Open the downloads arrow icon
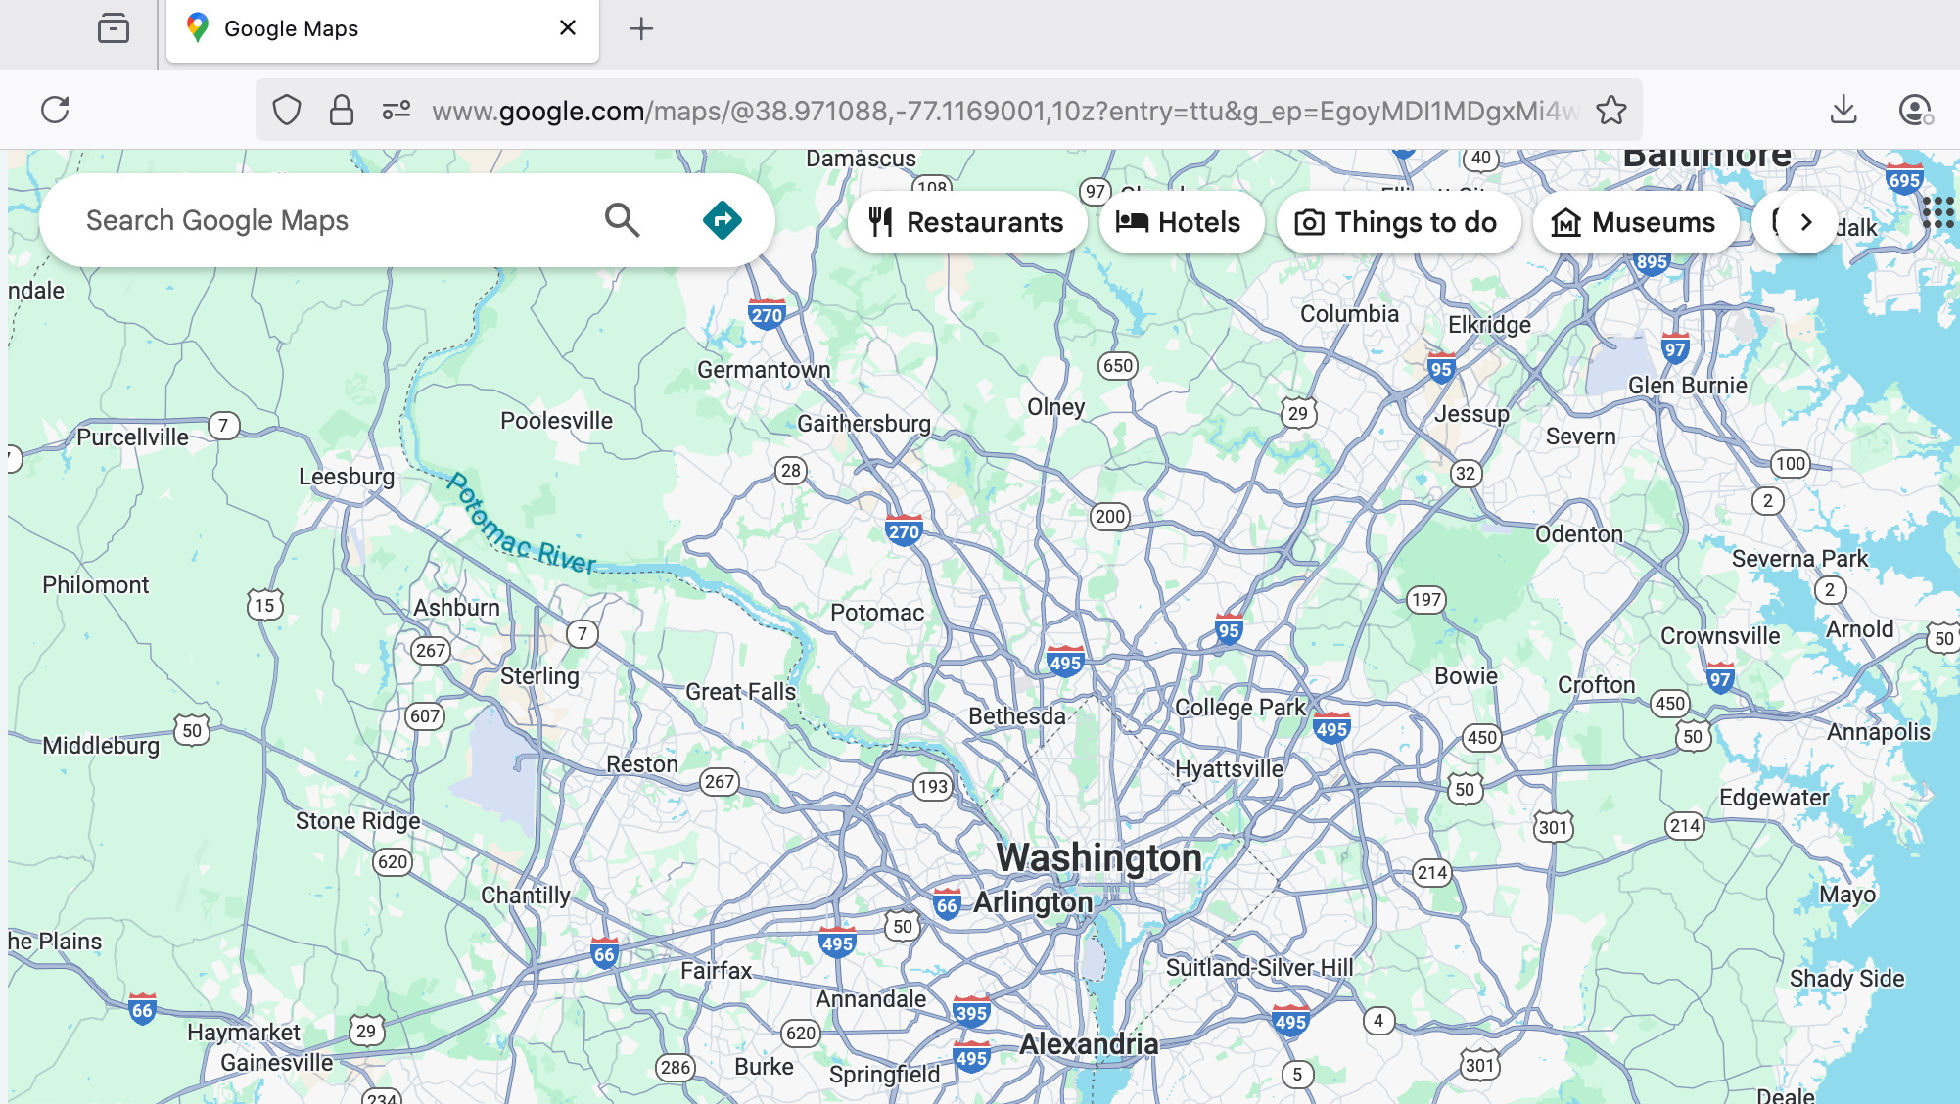 (1843, 110)
